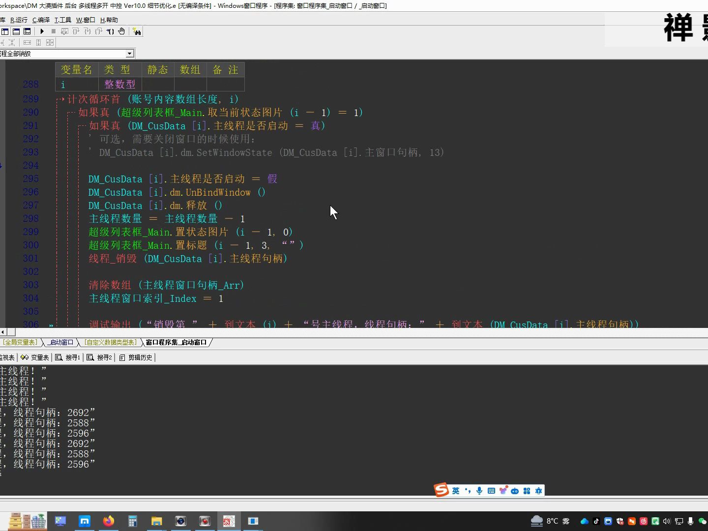This screenshot has width=708, height=531.
Task: Click the variable type cell 整数型
Action: click(x=120, y=84)
